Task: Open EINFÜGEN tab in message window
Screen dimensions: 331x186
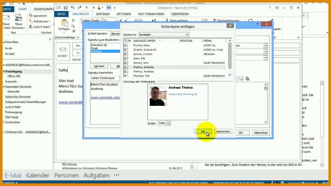Action: (103, 14)
